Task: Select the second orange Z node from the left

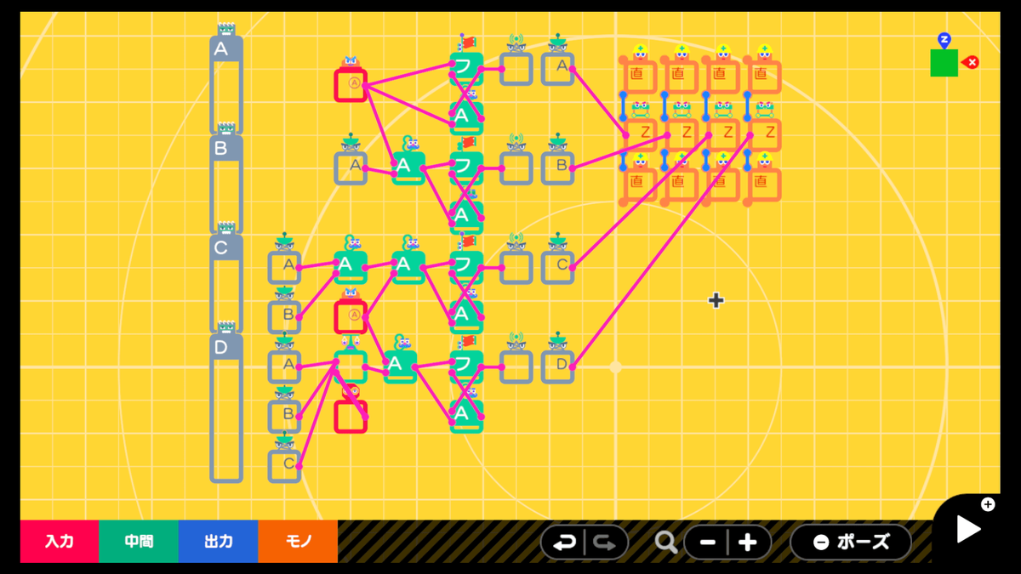Action: (x=682, y=134)
